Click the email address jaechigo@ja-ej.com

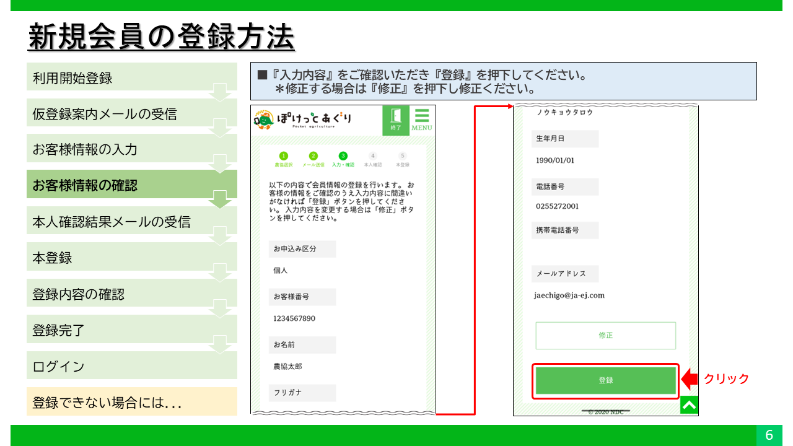(x=569, y=295)
